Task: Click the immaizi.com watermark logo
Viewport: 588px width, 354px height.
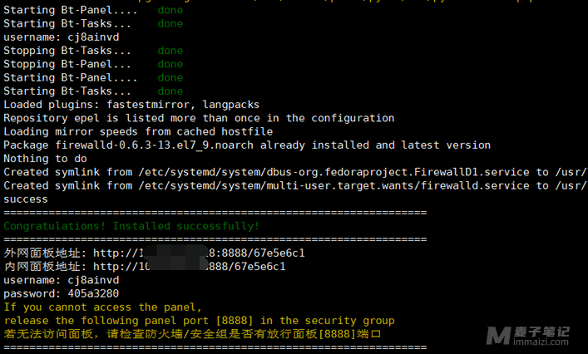Action: point(527,336)
